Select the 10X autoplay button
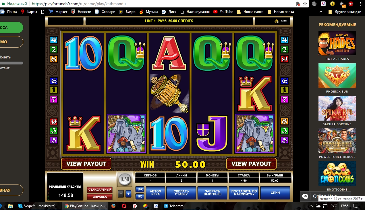The image size is (365, 210). (140, 189)
